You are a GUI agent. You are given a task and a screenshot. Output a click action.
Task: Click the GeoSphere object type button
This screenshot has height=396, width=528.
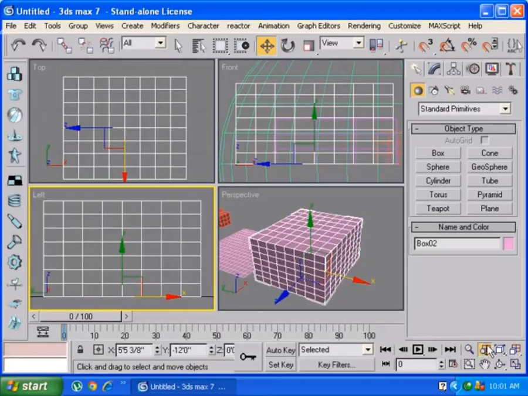tap(490, 167)
